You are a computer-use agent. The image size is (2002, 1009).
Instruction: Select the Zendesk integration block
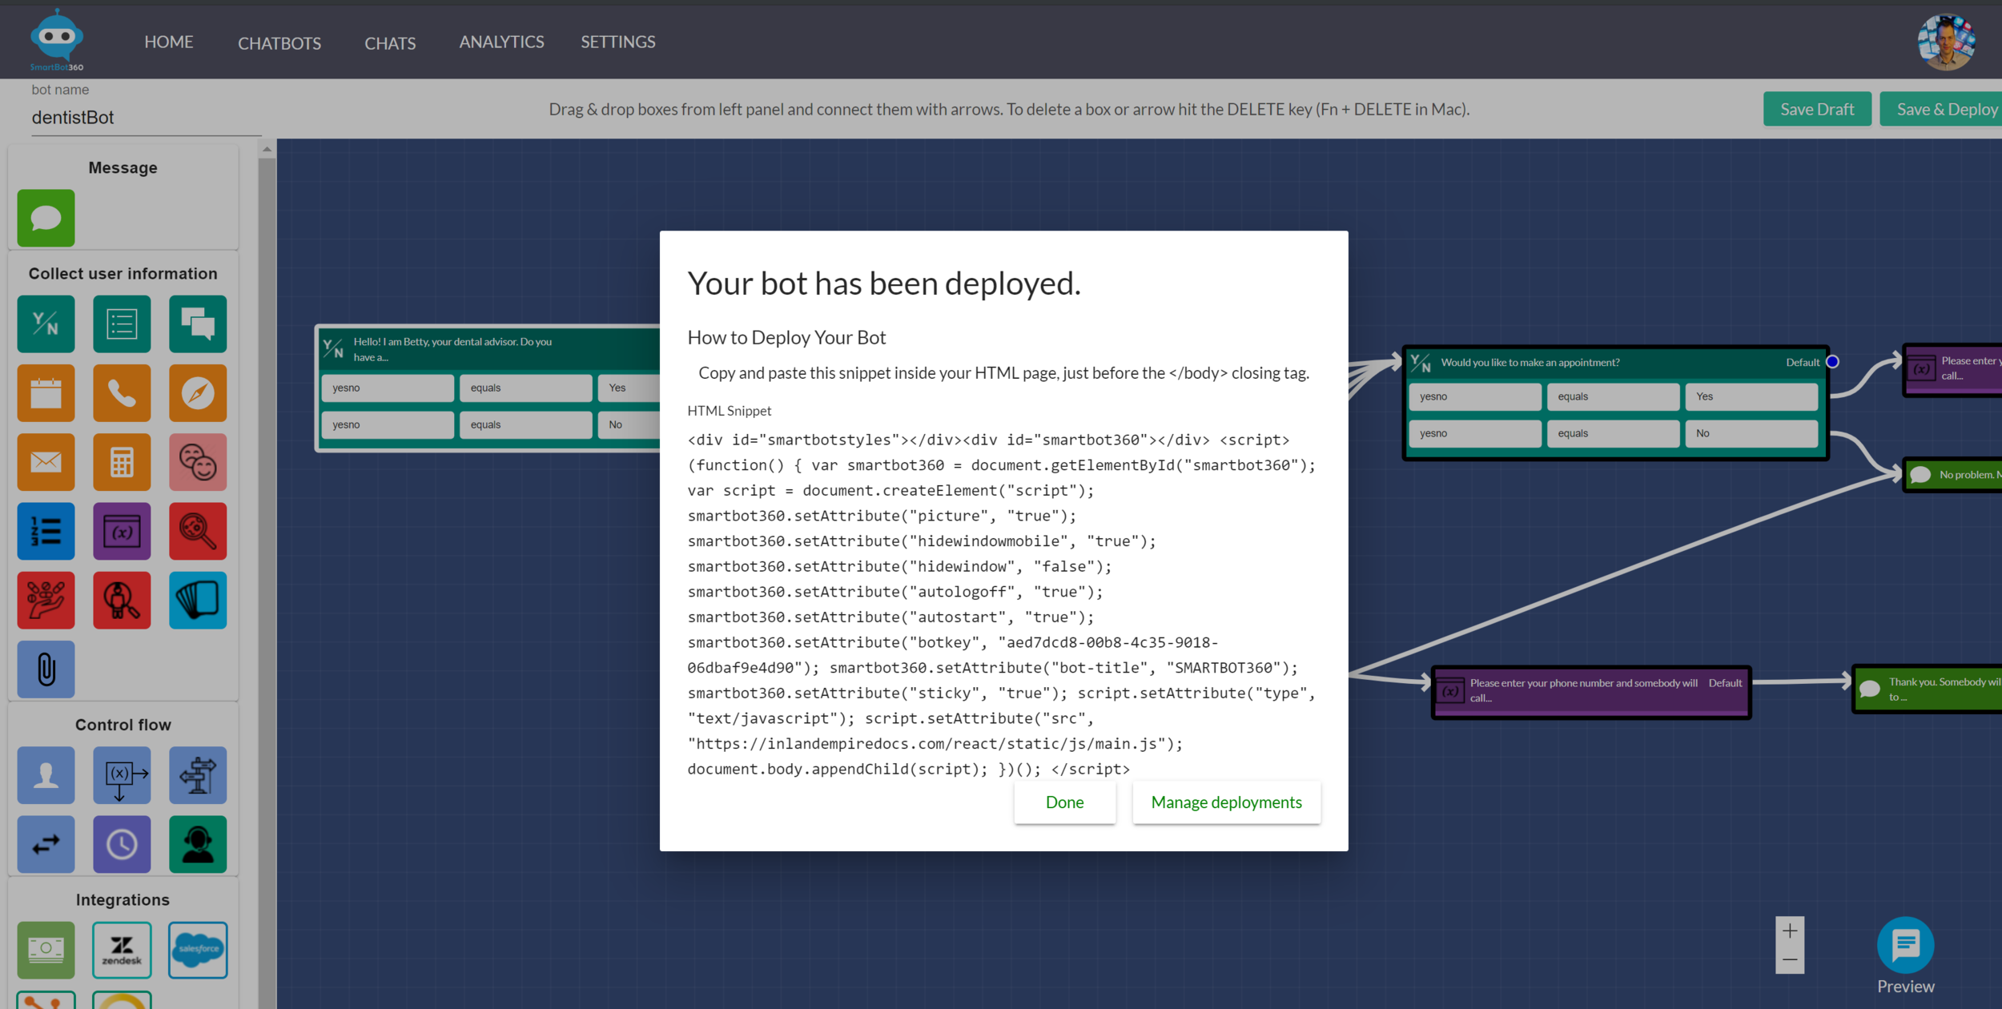click(122, 950)
